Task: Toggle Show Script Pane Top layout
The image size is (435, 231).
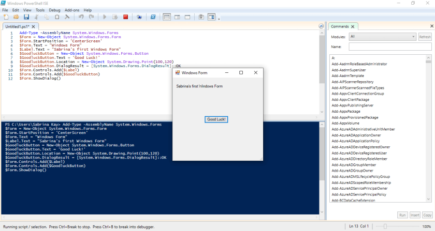Action: click(x=167, y=17)
